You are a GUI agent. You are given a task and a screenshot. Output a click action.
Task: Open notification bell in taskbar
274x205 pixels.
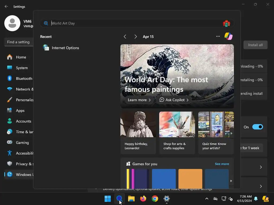pyautogui.click(x=256, y=199)
